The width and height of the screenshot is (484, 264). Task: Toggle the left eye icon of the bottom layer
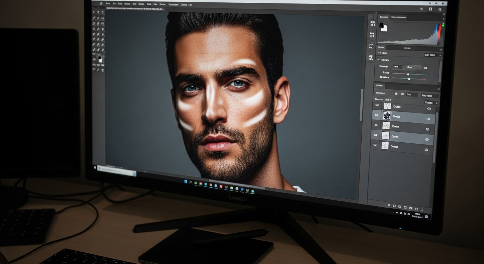click(375, 145)
